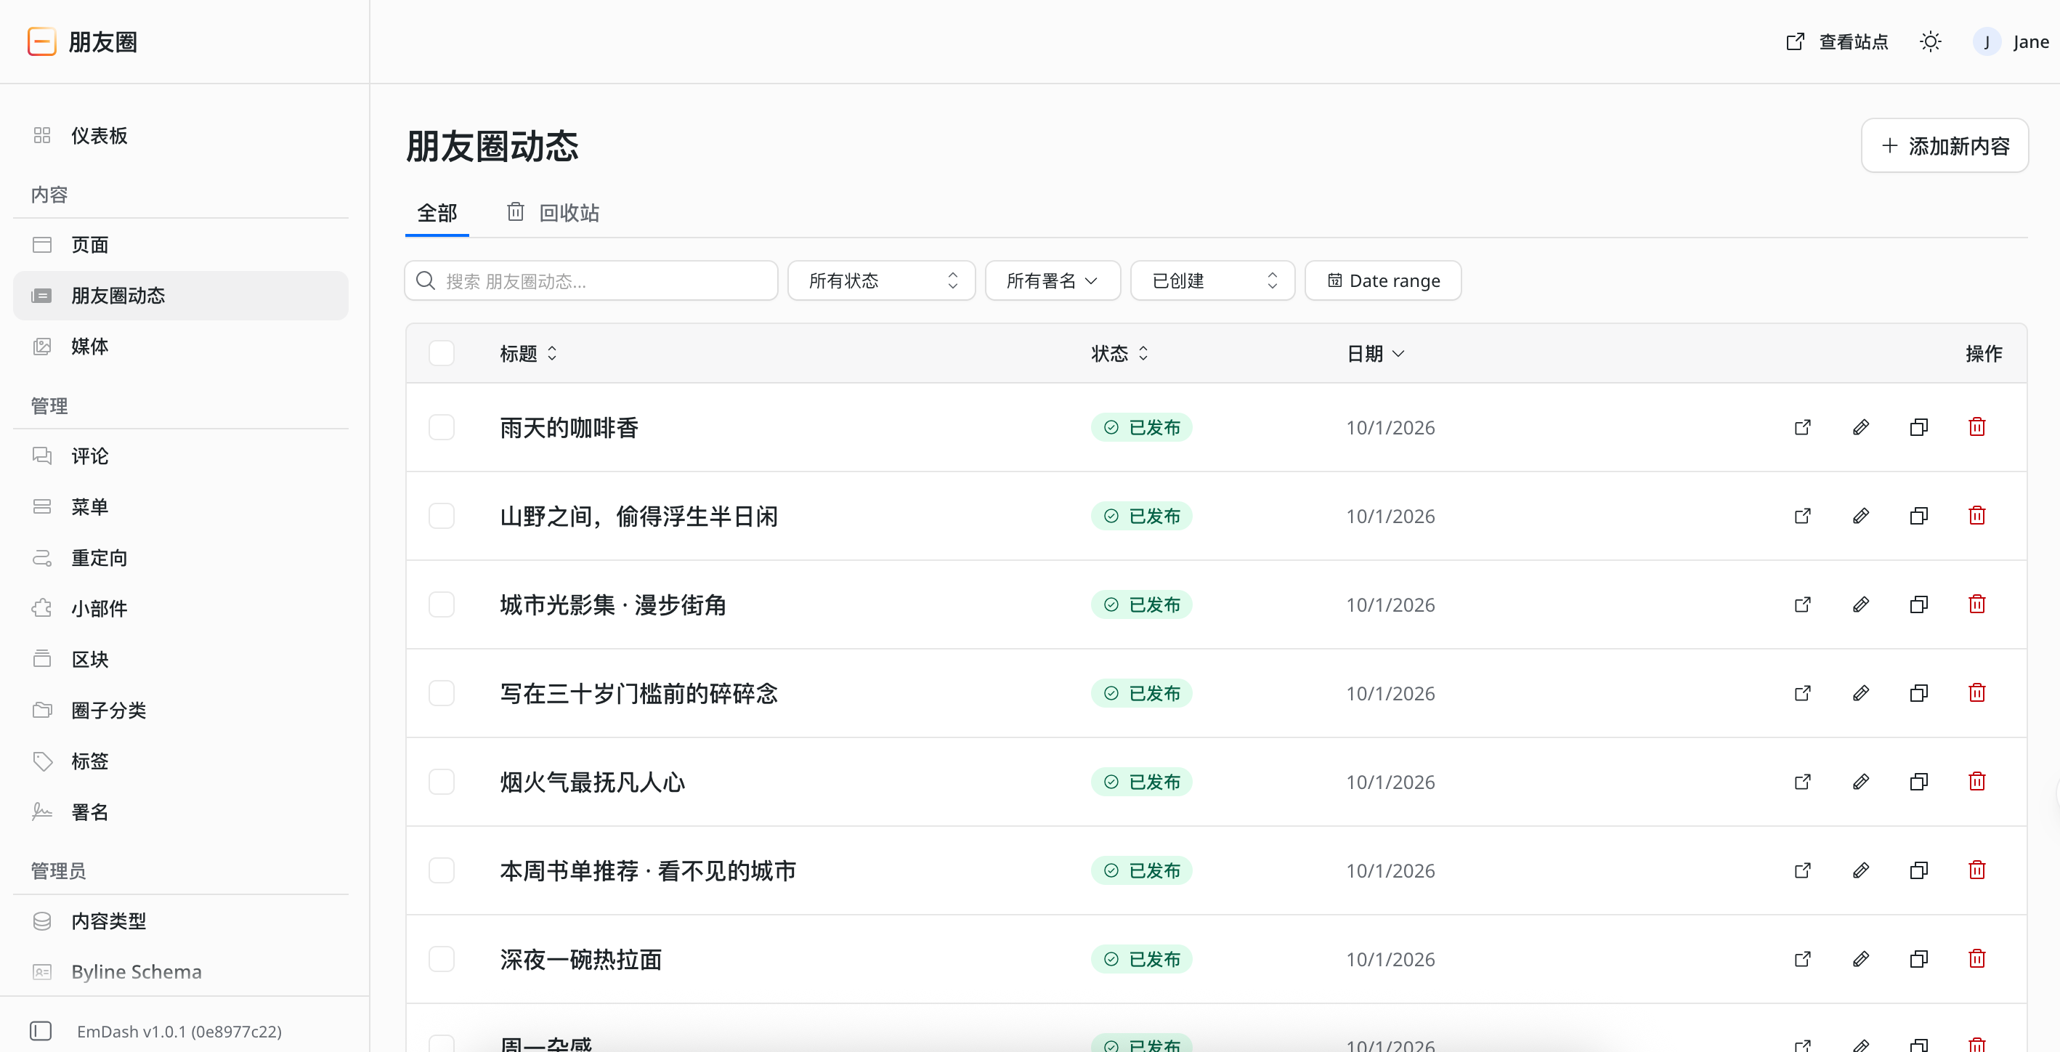Screen dimensions: 2060x1052
Task: Open Byline Schema in the sidebar
Action: pos(181,972)
